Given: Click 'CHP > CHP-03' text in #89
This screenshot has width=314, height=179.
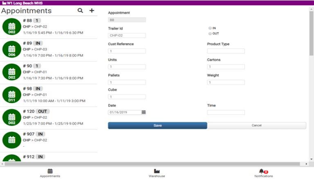Looking at the screenshot, I should 35,49.
